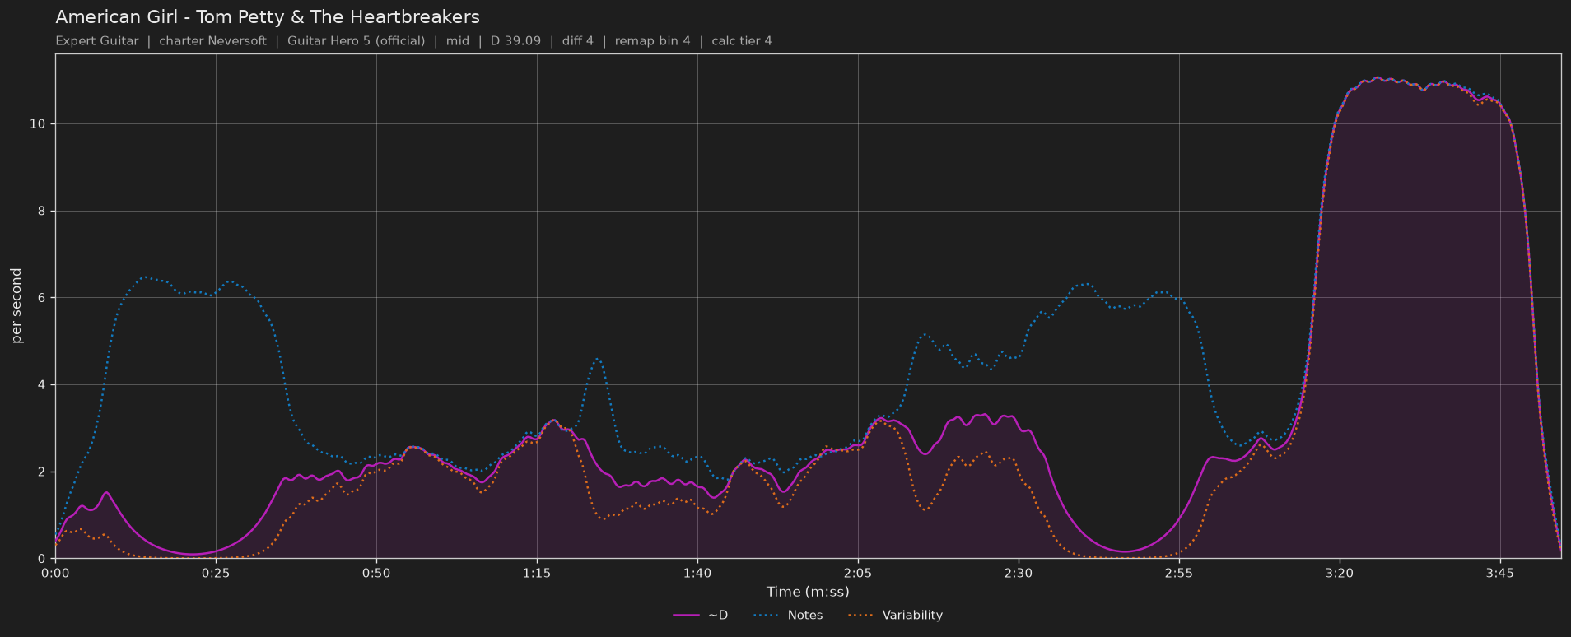Click the "per second" y-axis label

[16, 306]
